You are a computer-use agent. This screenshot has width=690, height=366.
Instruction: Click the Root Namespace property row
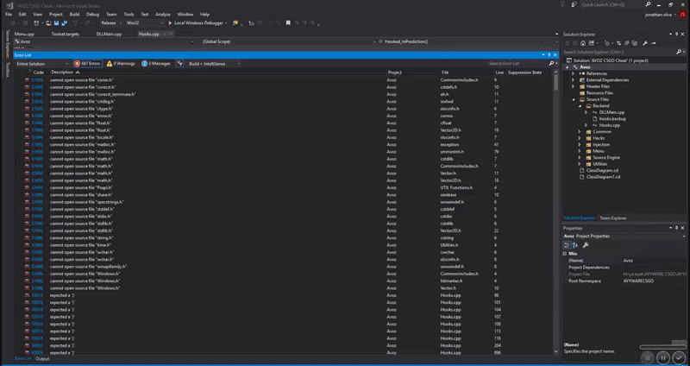(624, 281)
